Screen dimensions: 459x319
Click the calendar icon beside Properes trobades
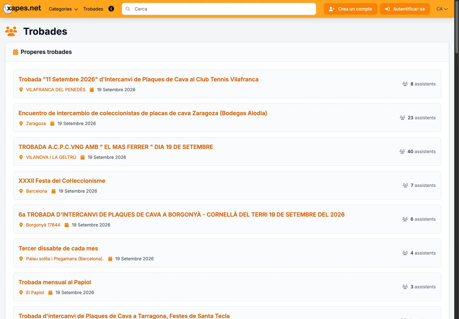15,52
